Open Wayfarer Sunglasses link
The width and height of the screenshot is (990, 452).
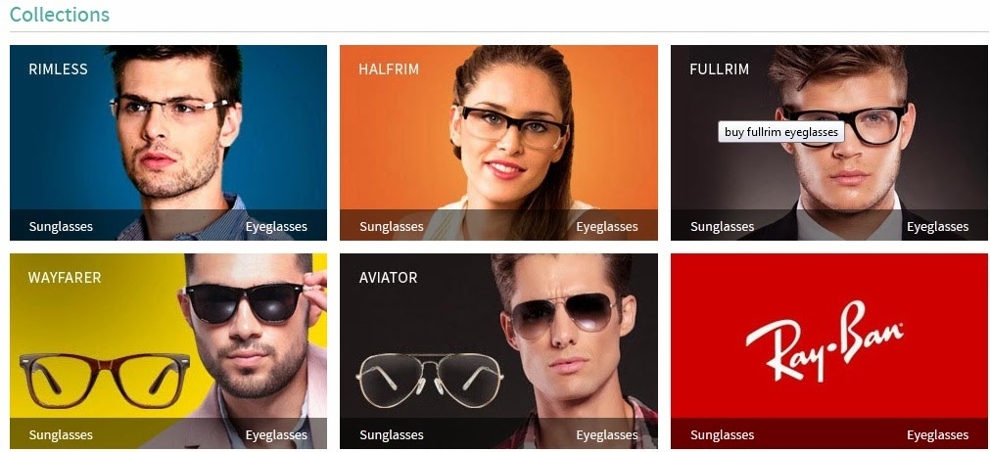tap(61, 435)
